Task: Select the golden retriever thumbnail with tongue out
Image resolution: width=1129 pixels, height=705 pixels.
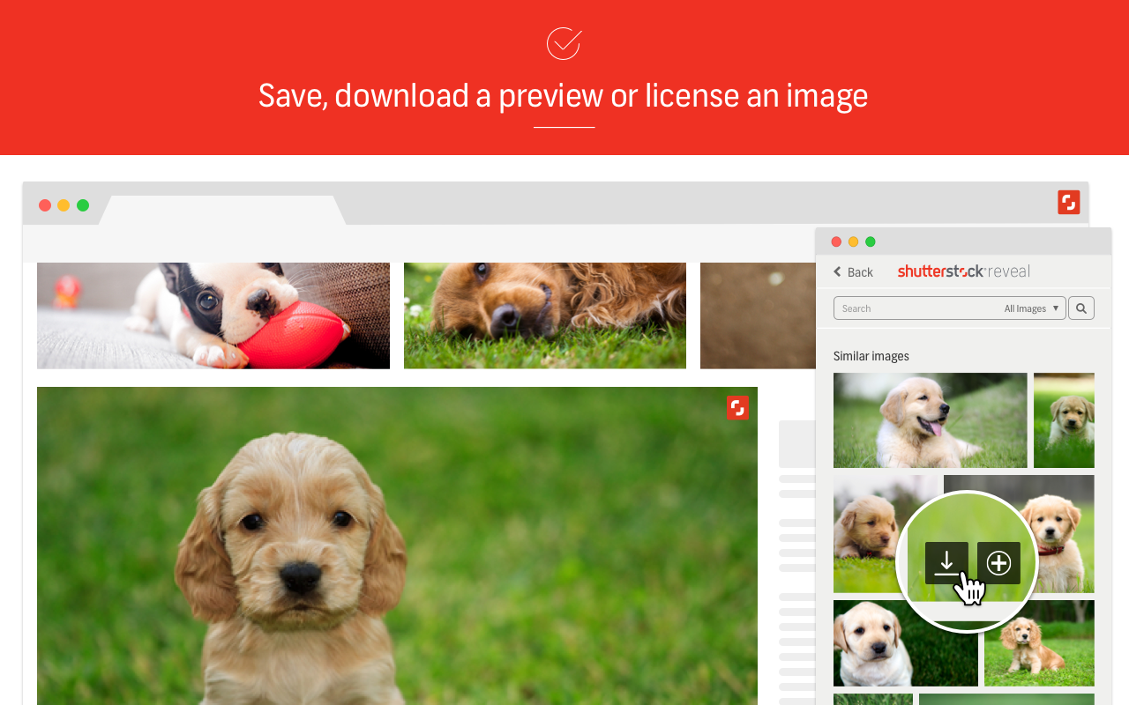Action: [x=930, y=419]
